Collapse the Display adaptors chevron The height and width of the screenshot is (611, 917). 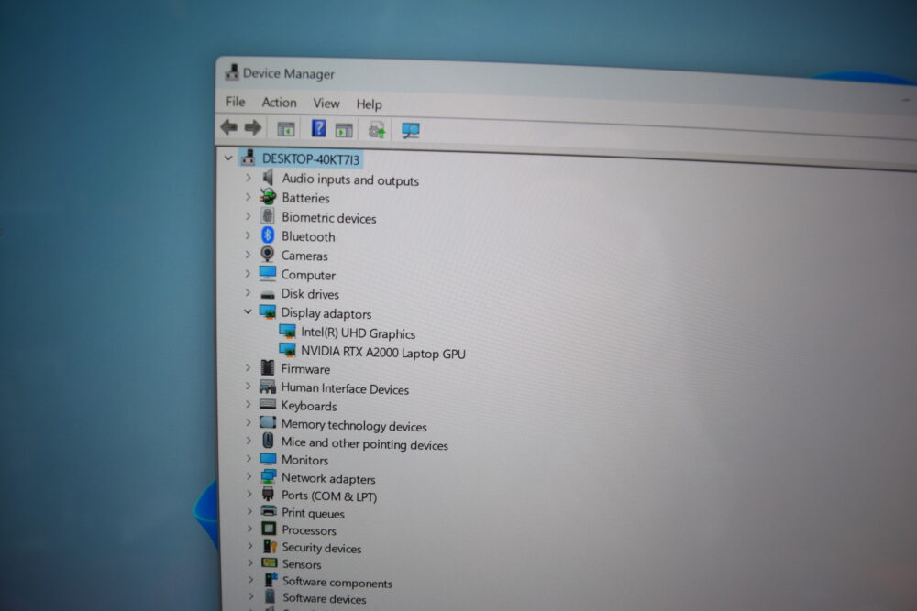point(248,311)
